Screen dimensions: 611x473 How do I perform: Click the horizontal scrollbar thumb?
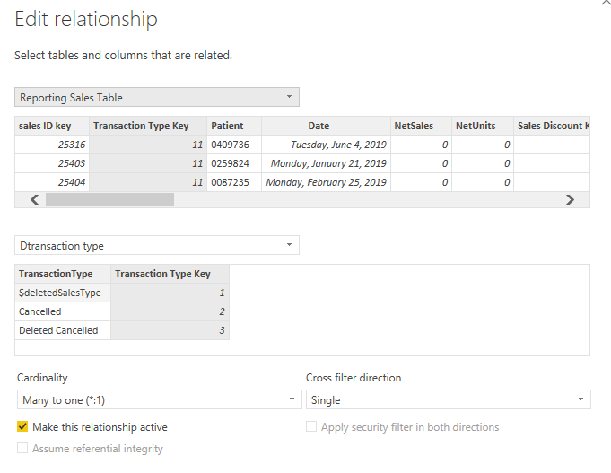tap(109, 199)
